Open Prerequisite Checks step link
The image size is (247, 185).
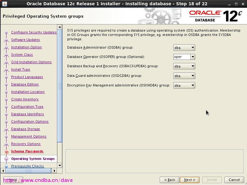pos(28,166)
